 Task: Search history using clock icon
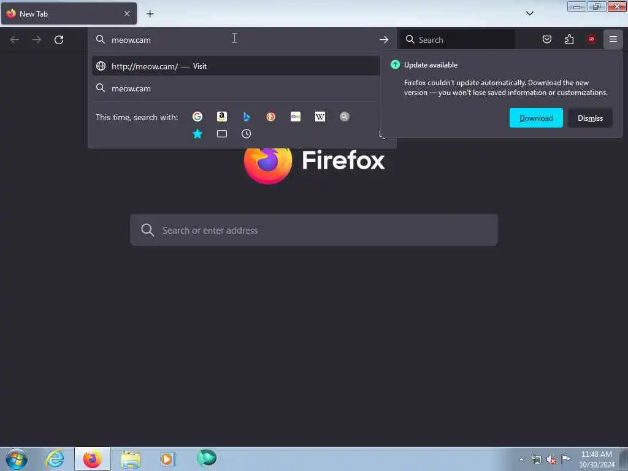247,134
